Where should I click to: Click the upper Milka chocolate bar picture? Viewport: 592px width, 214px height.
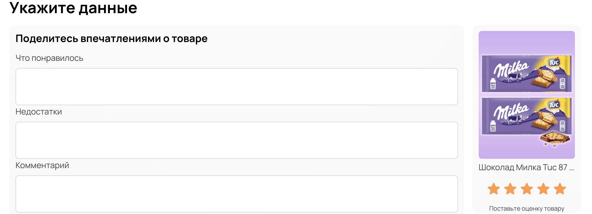click(527, 73)
